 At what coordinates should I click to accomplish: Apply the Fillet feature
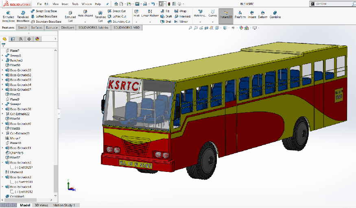tap(136, 13)
